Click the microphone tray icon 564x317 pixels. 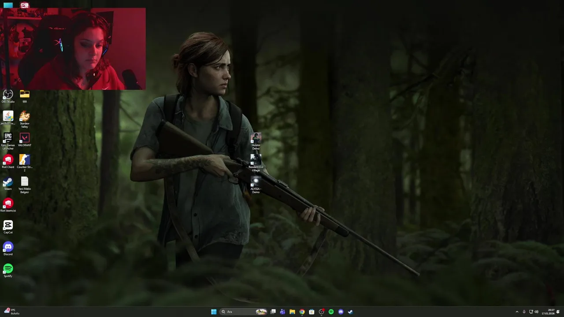[x=524, y=312]
